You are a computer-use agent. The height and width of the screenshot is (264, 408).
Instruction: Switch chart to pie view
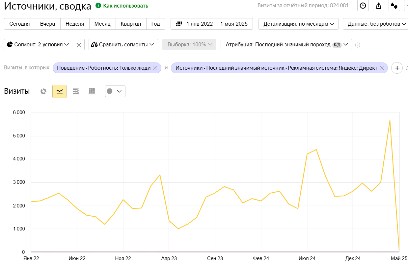43,91
